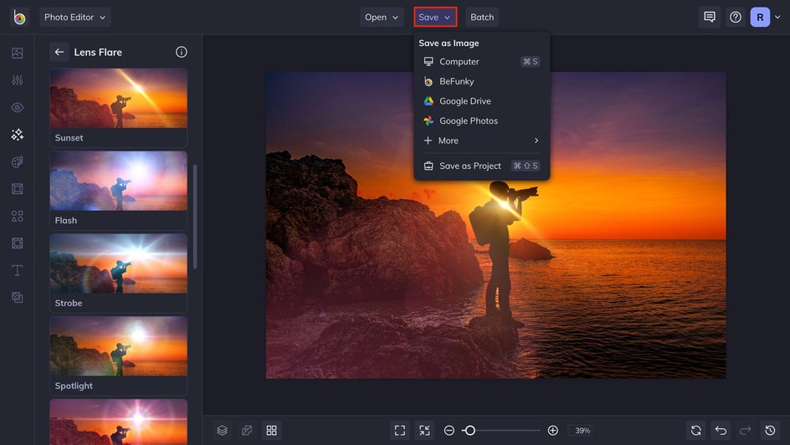Viewport: 790px width, 445px height.
Task: Open the Textures sidebar icon
Action: coord(17,298)
